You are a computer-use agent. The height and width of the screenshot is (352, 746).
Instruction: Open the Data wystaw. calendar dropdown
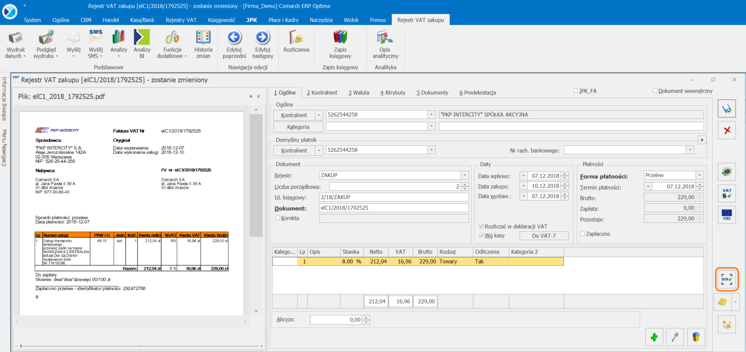coord(523,196)
